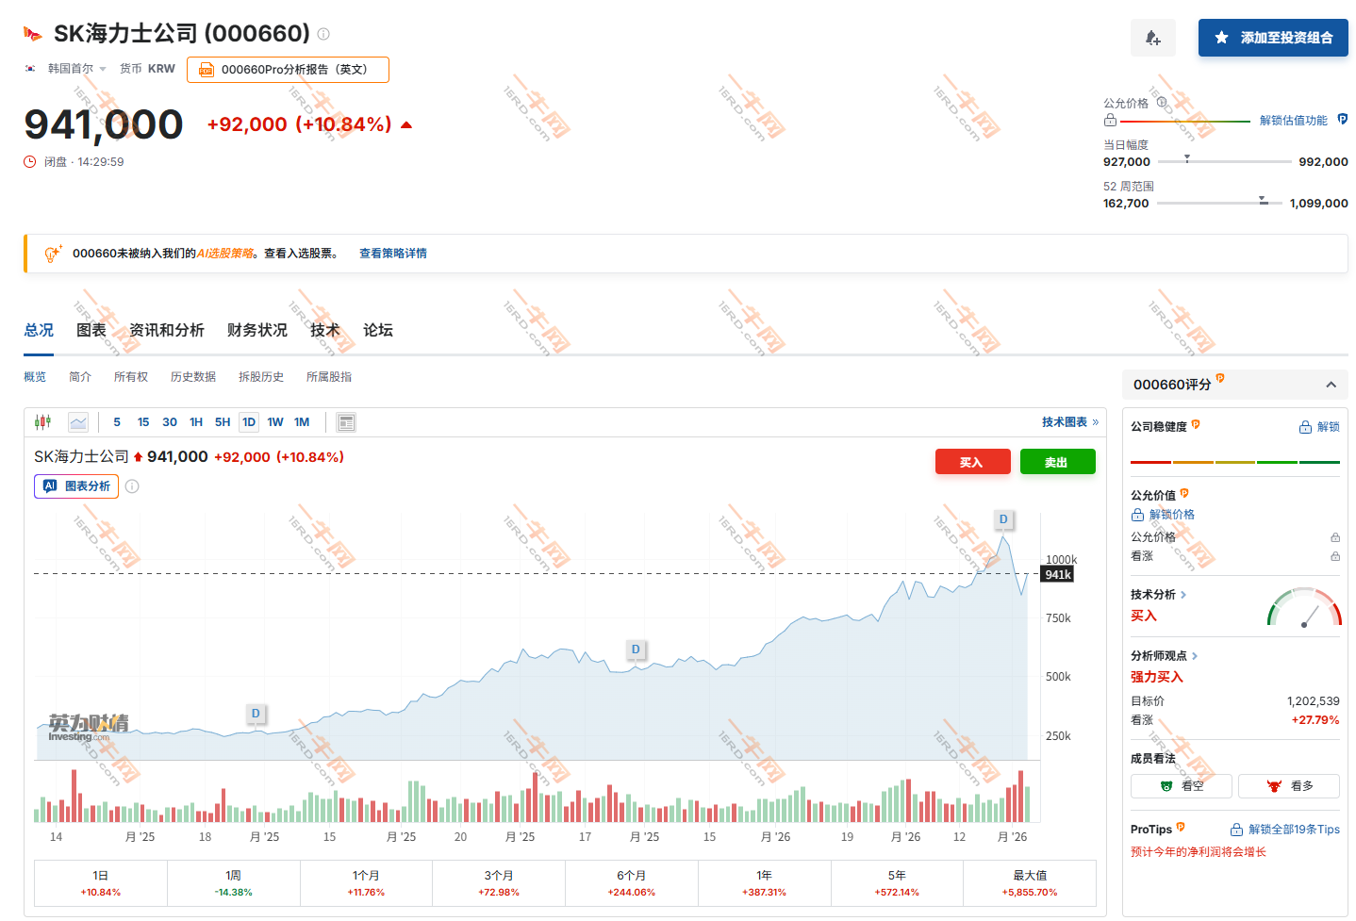Screen dimensions: 1356x921
Task: Click 解锁 link beside 公司稳健度
Action: point(1319,427)
